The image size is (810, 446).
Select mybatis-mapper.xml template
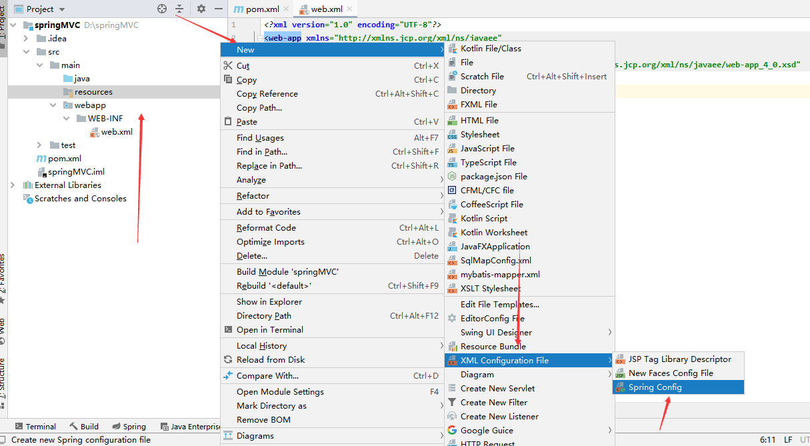529,275
